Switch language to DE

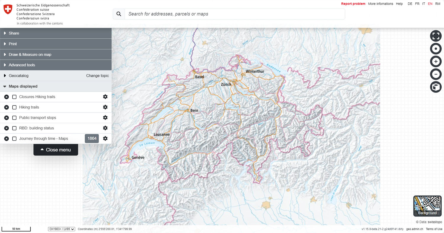[410, 4]
